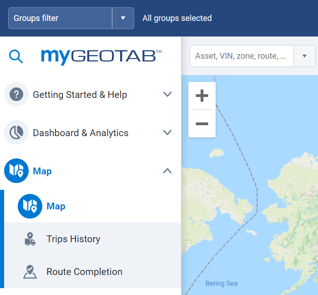
Task: Zoom in on the map with plus
Action: pos(202,96)
